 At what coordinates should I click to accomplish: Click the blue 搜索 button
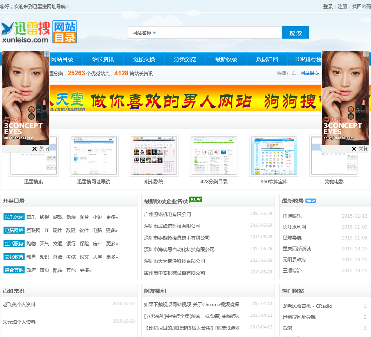(296, 33)
